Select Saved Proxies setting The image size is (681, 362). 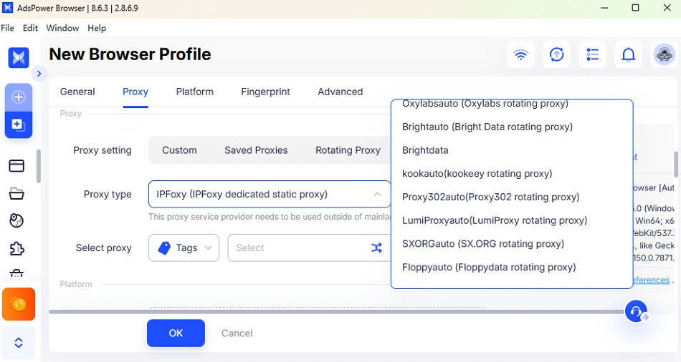click(x=256, y=150)
